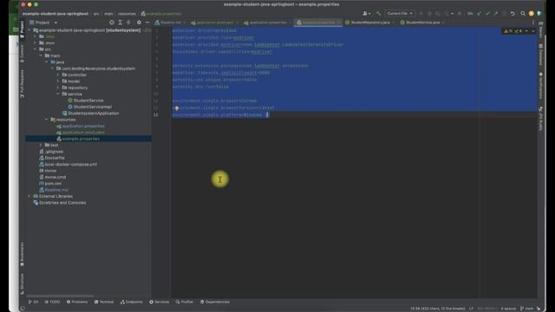The image size is (555, 312).
Task: Open the TODO tool window
Action: [x=52, y=302]
